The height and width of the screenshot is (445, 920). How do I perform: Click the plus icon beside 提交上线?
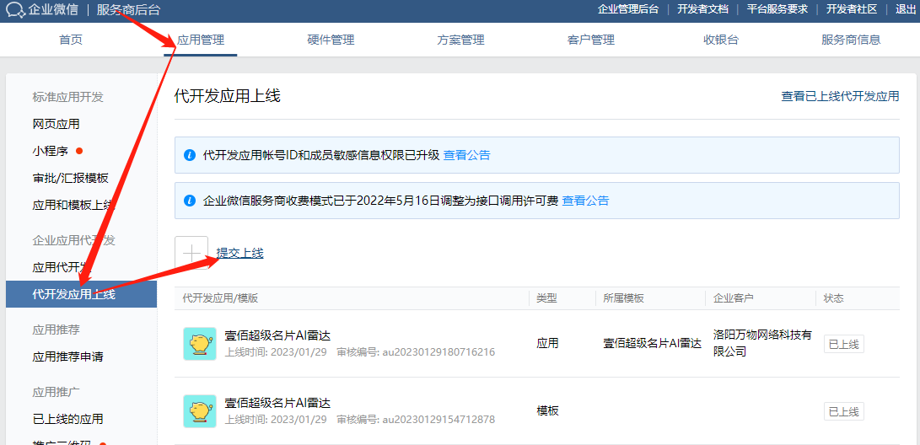(x=191, y=254)
